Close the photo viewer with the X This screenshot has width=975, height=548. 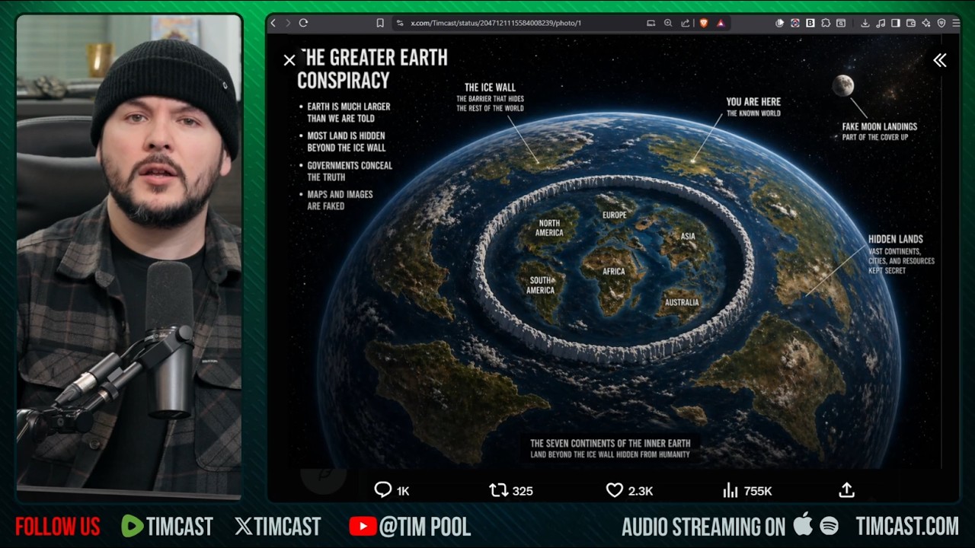coord(289,60)
